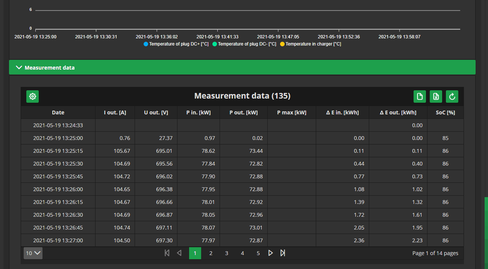Go to first page arrow
The image size is (488, 269).
click(x=167, y=253)
